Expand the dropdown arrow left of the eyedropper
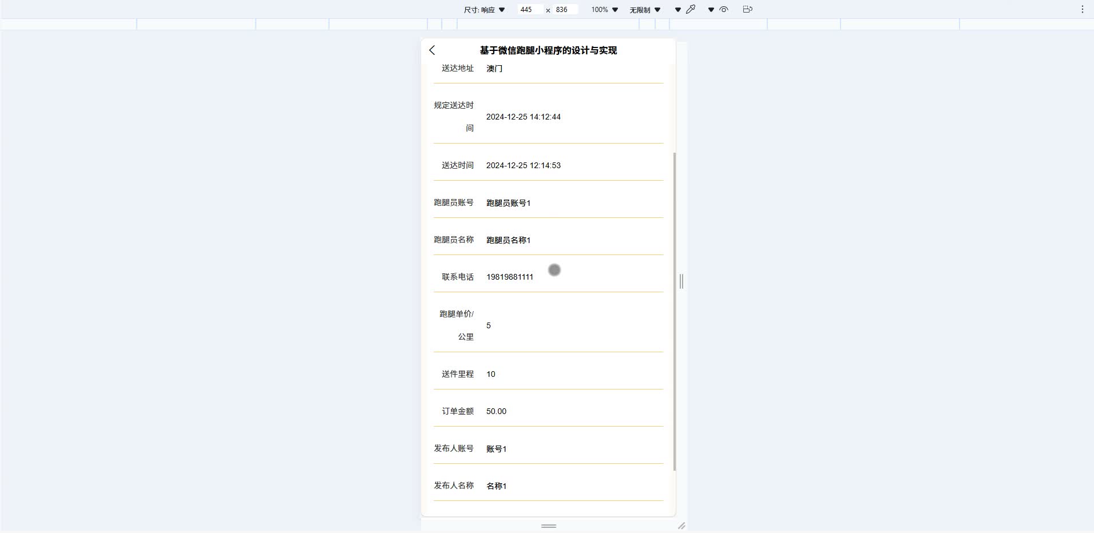1094x533 pixels. coord(677,9)
